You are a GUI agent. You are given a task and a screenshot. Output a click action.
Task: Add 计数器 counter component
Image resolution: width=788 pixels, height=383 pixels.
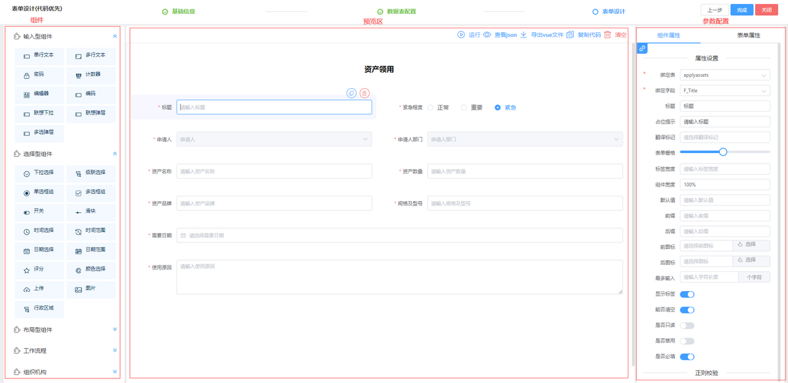91,75
